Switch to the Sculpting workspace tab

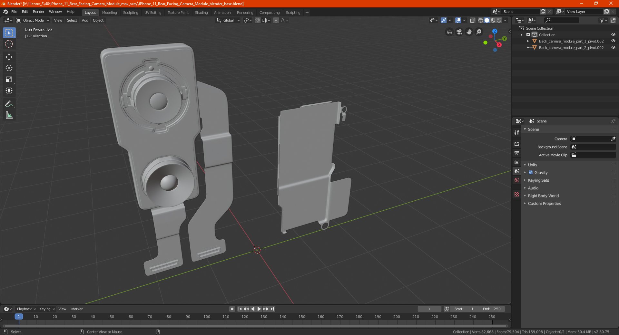point(131,13)
